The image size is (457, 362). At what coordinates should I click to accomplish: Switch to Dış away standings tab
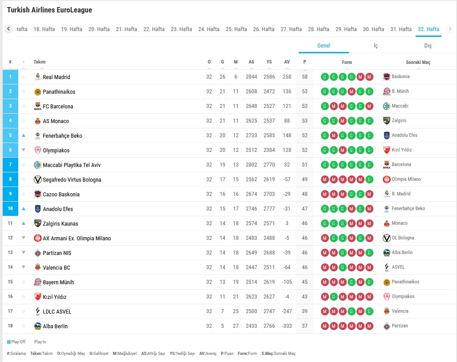pos(428,46)
